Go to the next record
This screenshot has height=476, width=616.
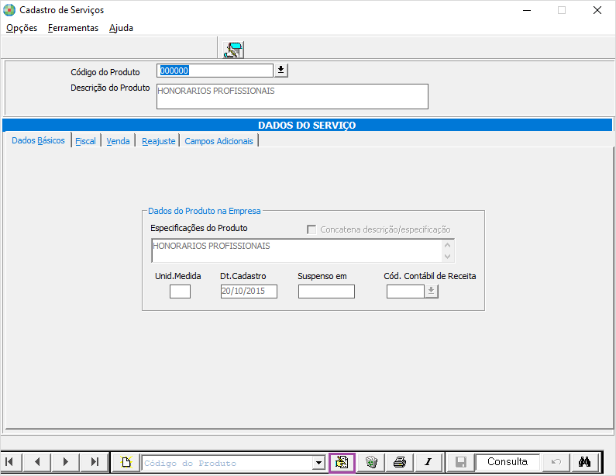pos(65,462)
